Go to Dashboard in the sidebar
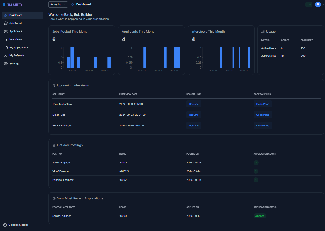 point(23,15)
